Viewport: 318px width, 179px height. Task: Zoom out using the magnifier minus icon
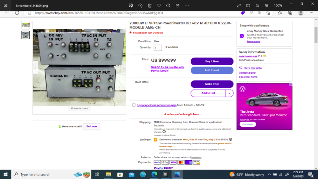[x=257, y=6]
